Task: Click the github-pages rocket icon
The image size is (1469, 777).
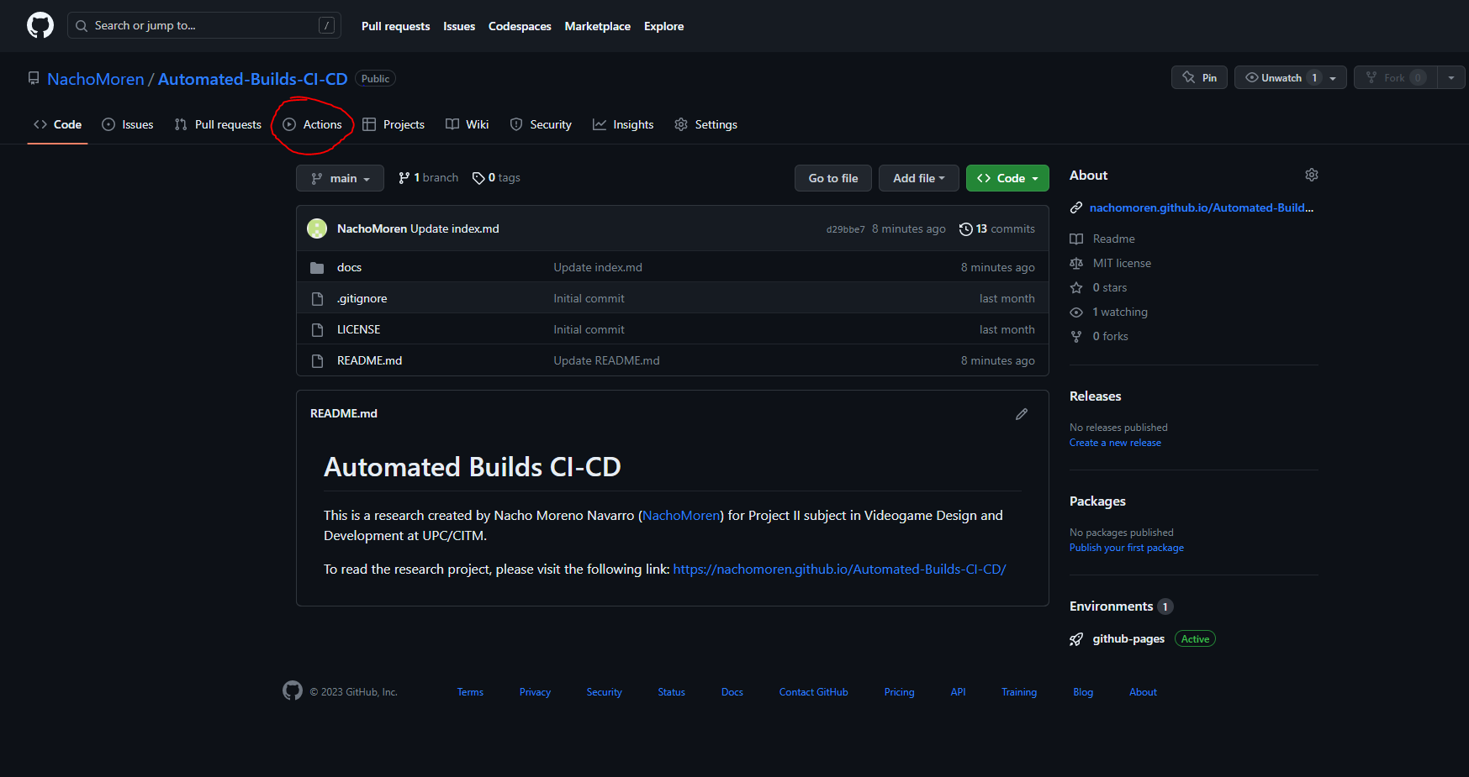Action: coord(1076,639)
